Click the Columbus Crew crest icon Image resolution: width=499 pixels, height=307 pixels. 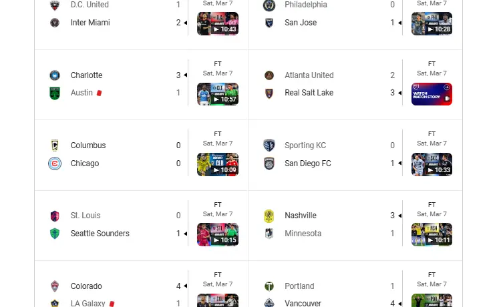click(55, 145)
